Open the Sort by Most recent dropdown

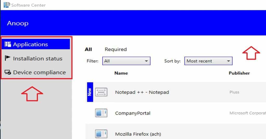pos(208,61)
